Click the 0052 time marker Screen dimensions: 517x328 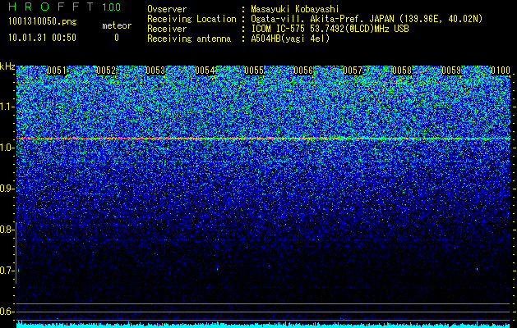tap(106, 71)
